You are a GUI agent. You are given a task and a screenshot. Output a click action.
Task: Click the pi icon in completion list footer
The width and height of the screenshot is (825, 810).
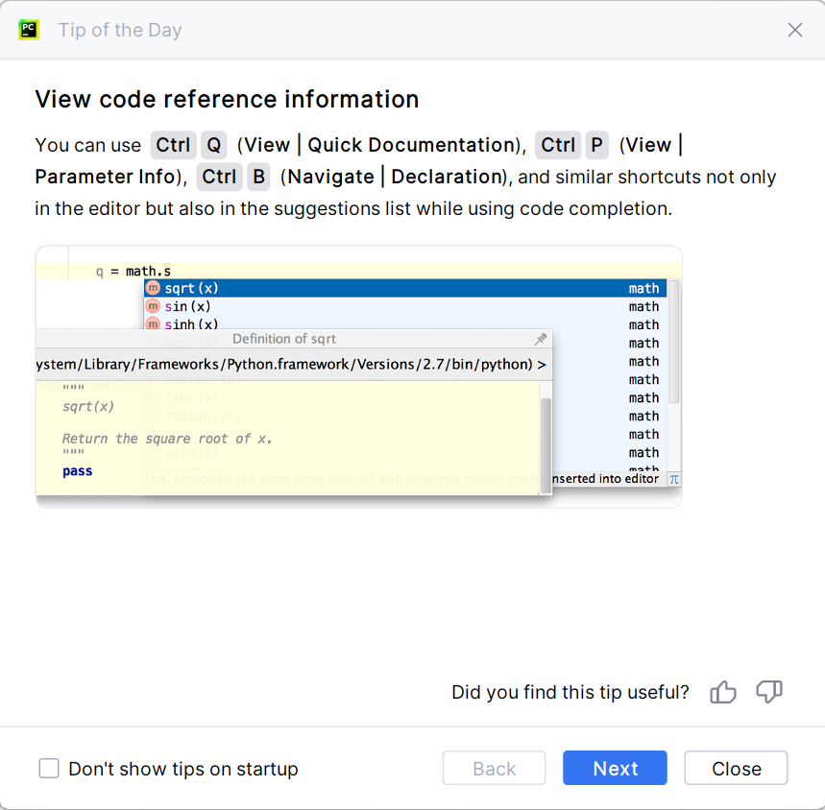coord(674,479)
